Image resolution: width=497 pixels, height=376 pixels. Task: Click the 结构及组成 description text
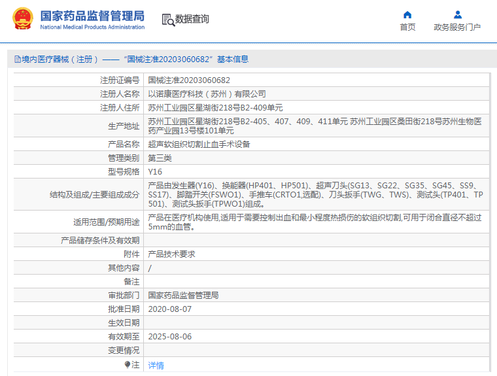pyautogui.click(x=315, y=194)
